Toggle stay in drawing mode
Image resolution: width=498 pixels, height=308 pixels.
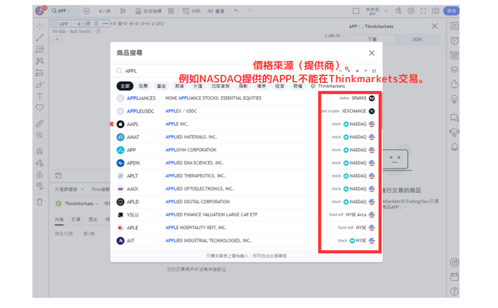coord(40,163)
